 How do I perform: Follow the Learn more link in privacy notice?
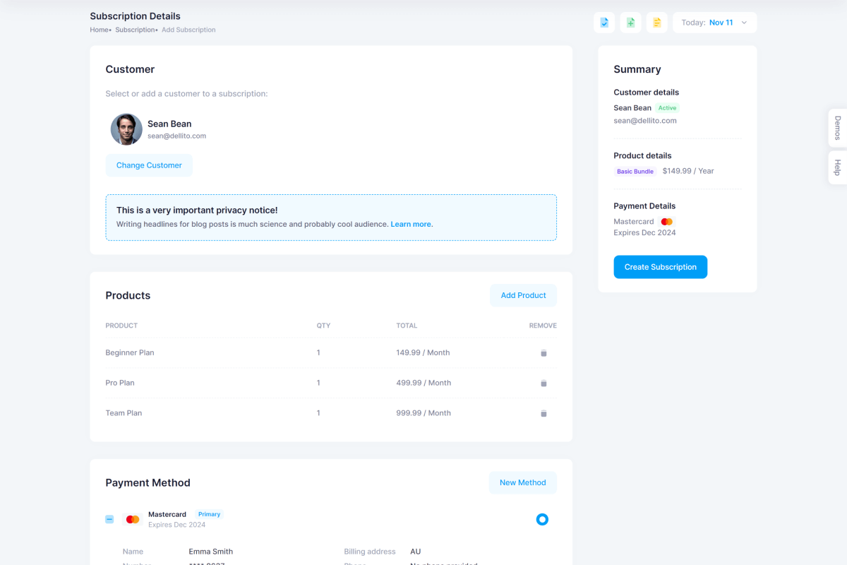click(x=412, y=225)
